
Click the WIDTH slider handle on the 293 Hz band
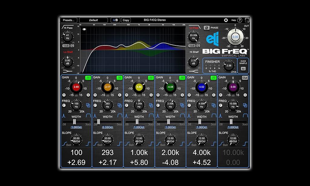(98, 122)
